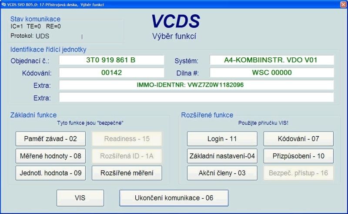
Task: Click the Objednací č. field 3T0 919 861 B
Action: (111, 60)
